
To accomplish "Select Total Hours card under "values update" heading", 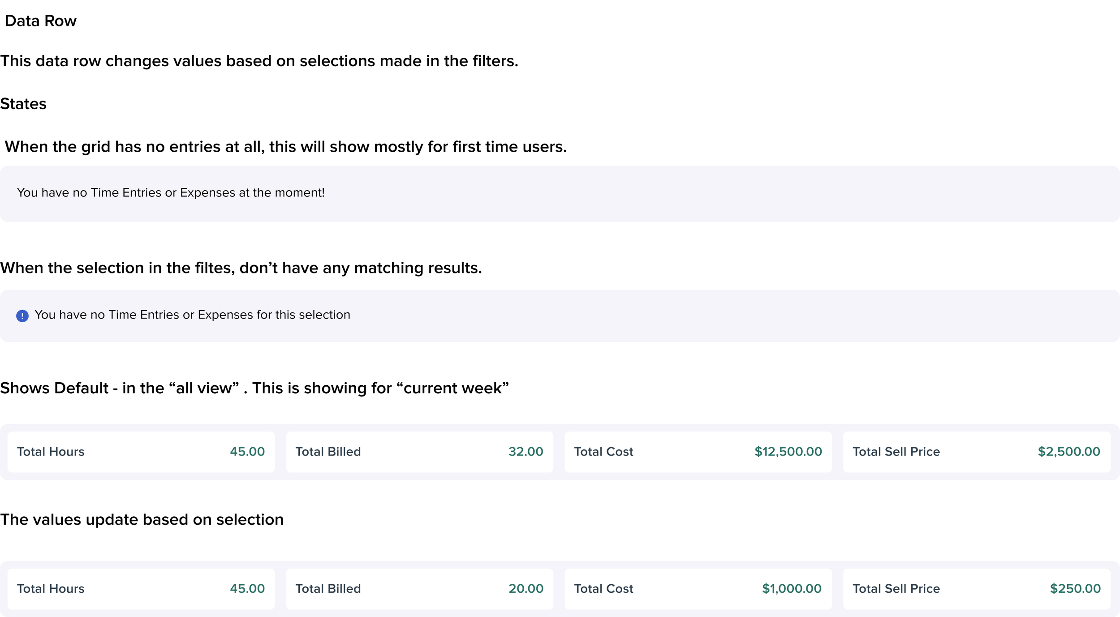I will tap(141, 589).
